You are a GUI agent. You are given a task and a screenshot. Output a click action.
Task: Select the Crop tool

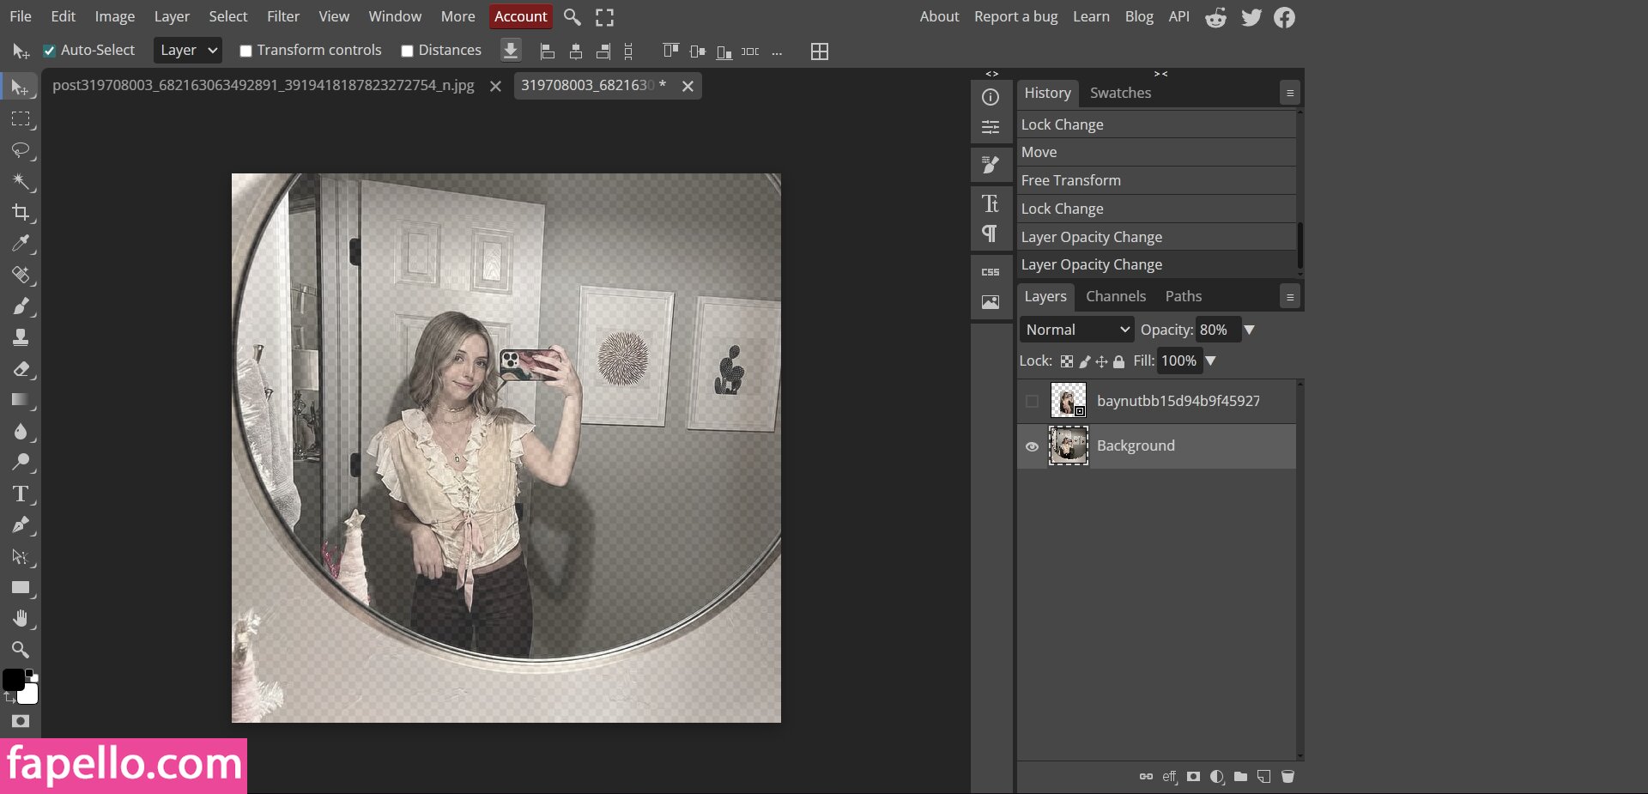21,212
